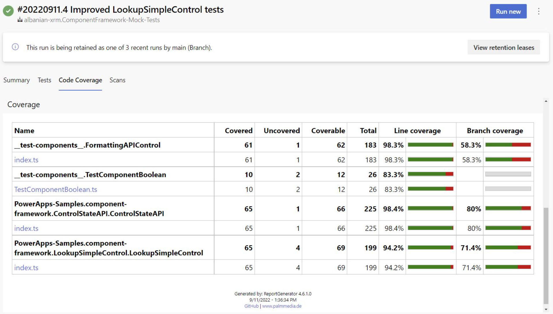This screenshot has width=553, height=314.
Task: Open the www.palmmedia.de link
Action: [282, 306]
